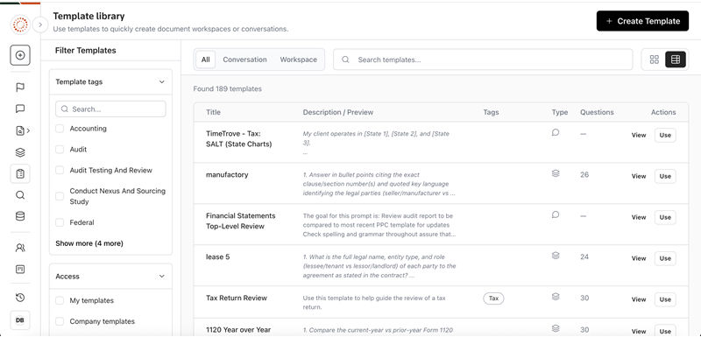701x337 pixels.
Task: Click the orange dotted-circle app logo
Action: tap(20, 25)
